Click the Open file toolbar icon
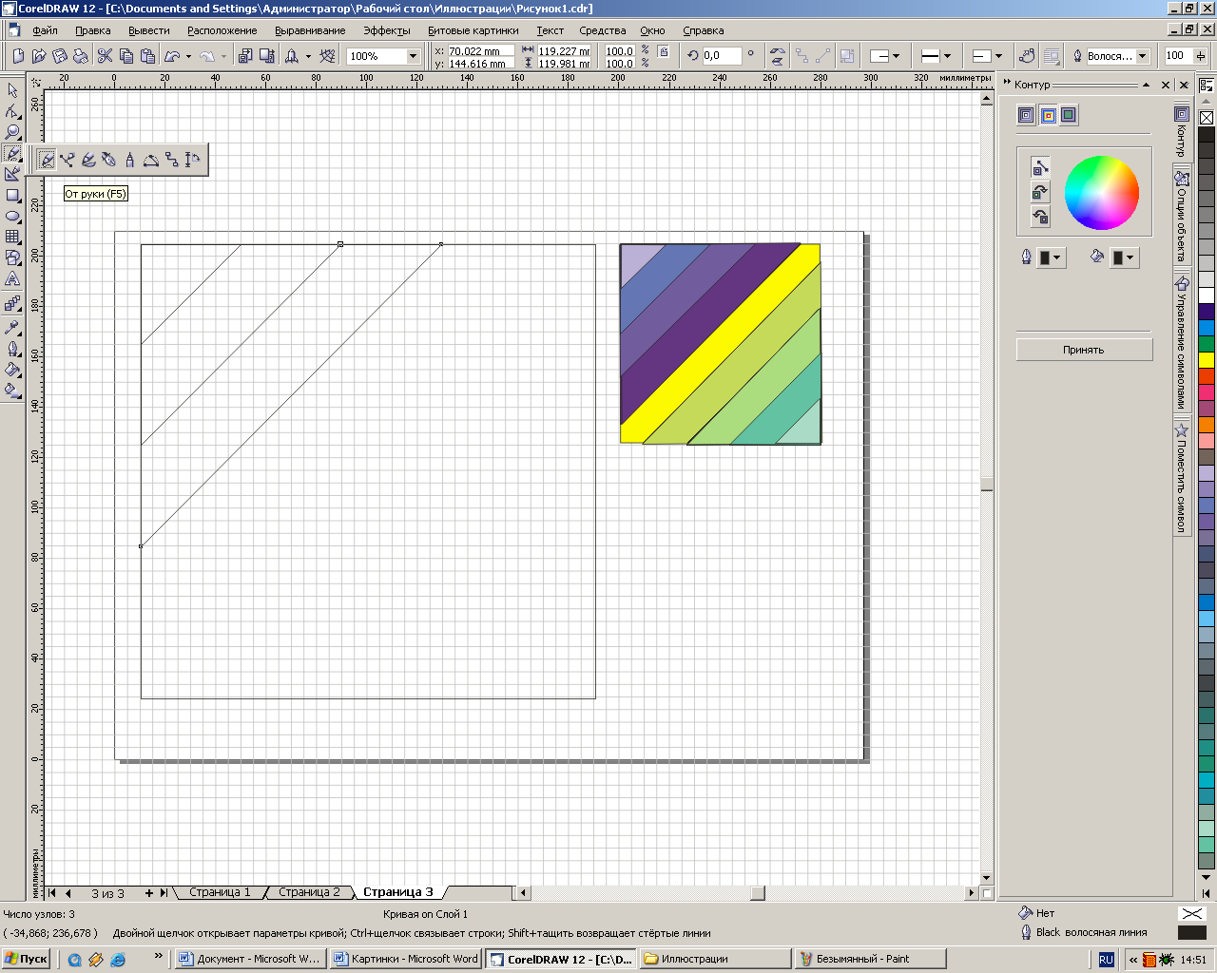The image size is (1217, 973). pyautogui.click(x=39, y=56)
